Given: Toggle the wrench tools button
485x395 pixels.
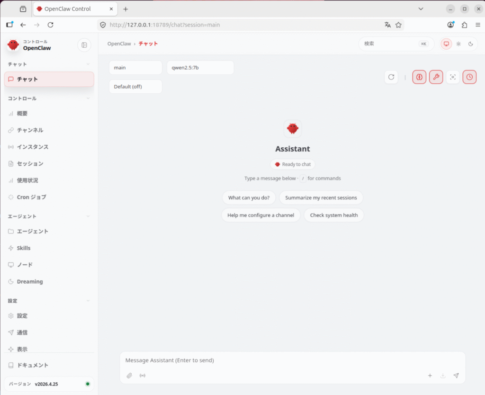Looking at the screenshot, I should 436,77.
